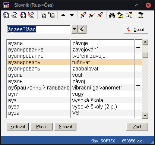Viewport: 155px width, 145px height.
Task: Open the search field dropdown arrow
Action: [x=74, y=29]
